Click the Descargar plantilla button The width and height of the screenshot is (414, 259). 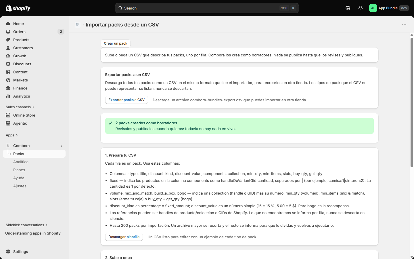point(124,237)
